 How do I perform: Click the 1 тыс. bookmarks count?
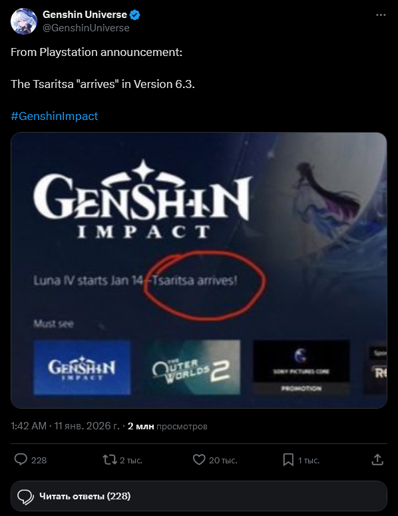(309, 460)
